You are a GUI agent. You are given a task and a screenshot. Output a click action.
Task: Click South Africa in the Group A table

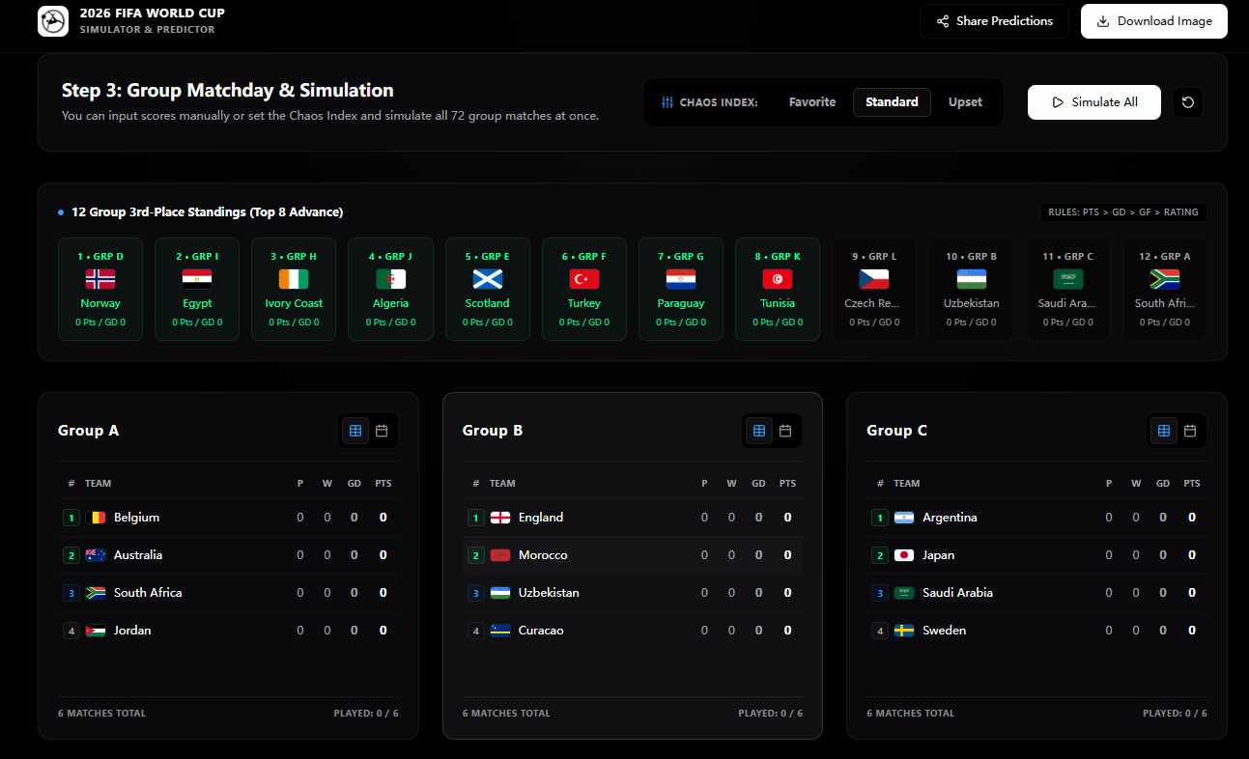[228, 593]
